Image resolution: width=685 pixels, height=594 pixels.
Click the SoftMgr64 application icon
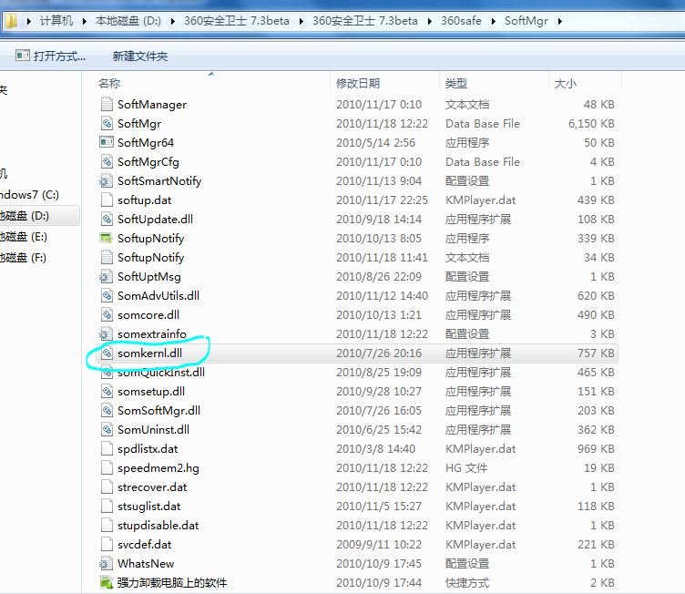(x=107, y=143)
